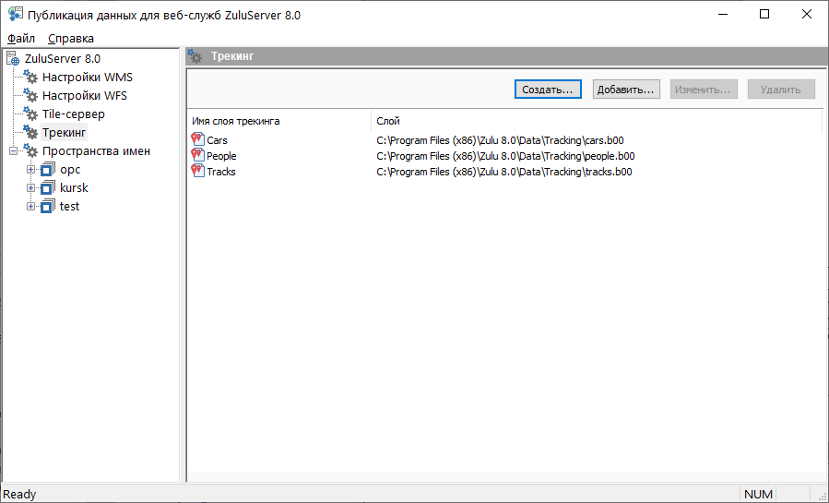Open the Справка menu
The image size is (829, 503).
(x=71, y=39)
